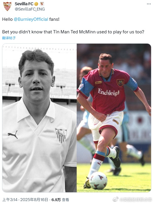Click the Sevilla crest on the white shirt
The image size is (154, 204).
[x=61, y=136]
